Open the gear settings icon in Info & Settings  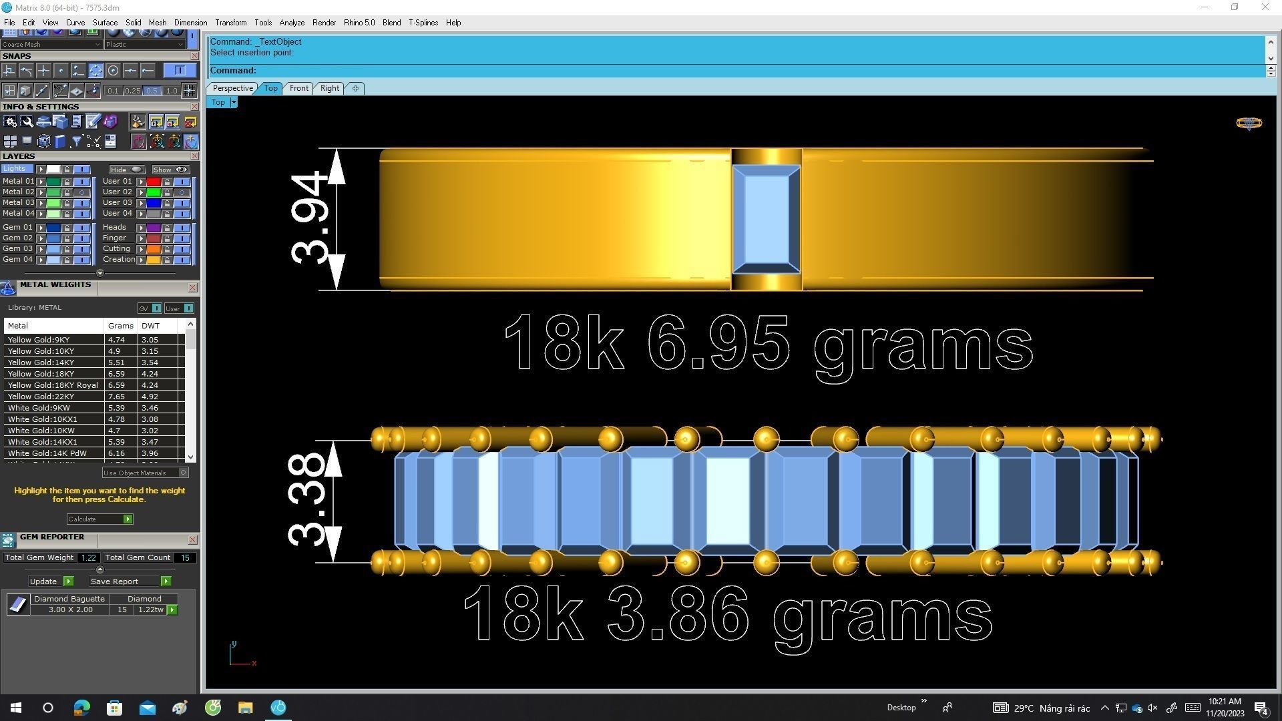10,122
